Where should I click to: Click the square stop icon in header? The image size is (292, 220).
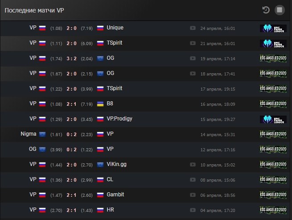point(280,10)
